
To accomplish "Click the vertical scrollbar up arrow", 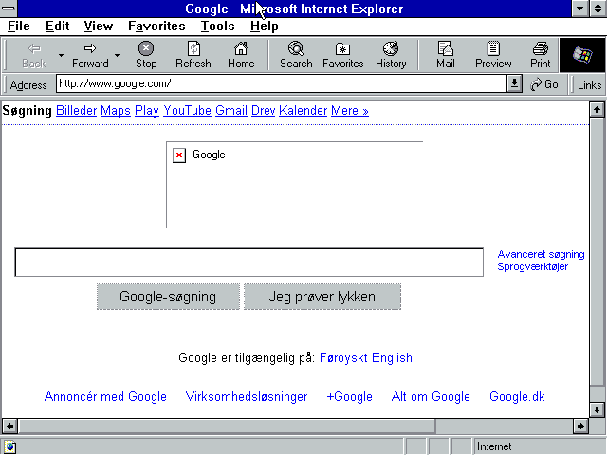I will 597,110.
